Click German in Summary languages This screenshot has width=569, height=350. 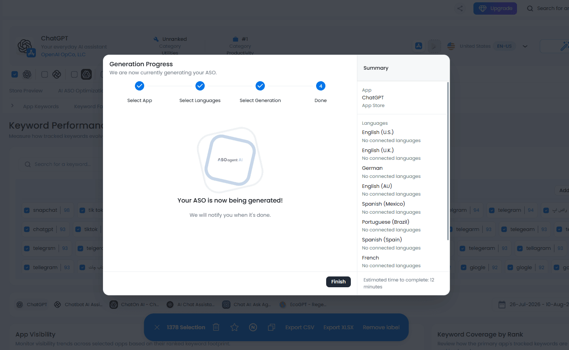(372, 168)
